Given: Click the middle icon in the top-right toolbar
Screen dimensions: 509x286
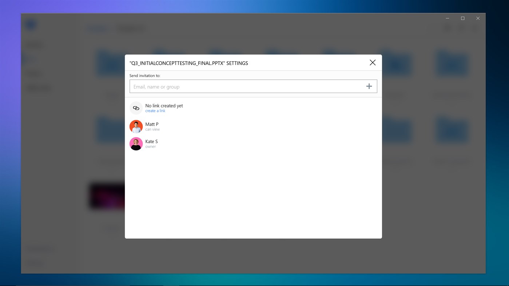Looking at the screenshot, I should (x=461, y=28).
